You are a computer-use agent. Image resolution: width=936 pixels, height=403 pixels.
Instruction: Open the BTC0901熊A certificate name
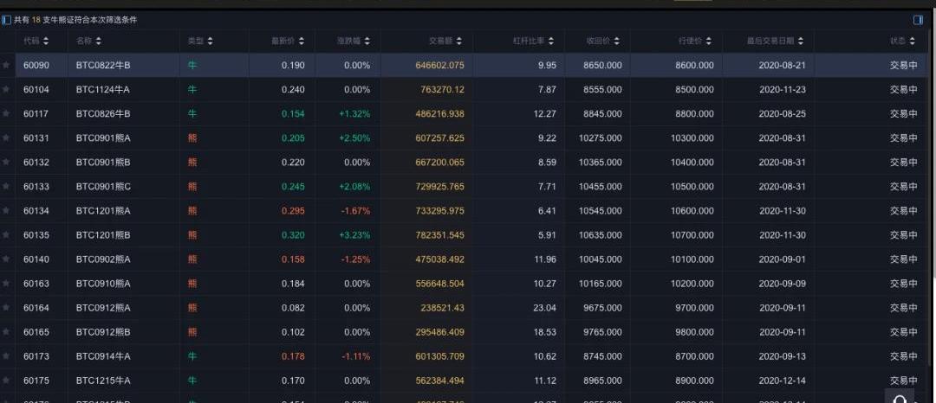click(102, 138)
